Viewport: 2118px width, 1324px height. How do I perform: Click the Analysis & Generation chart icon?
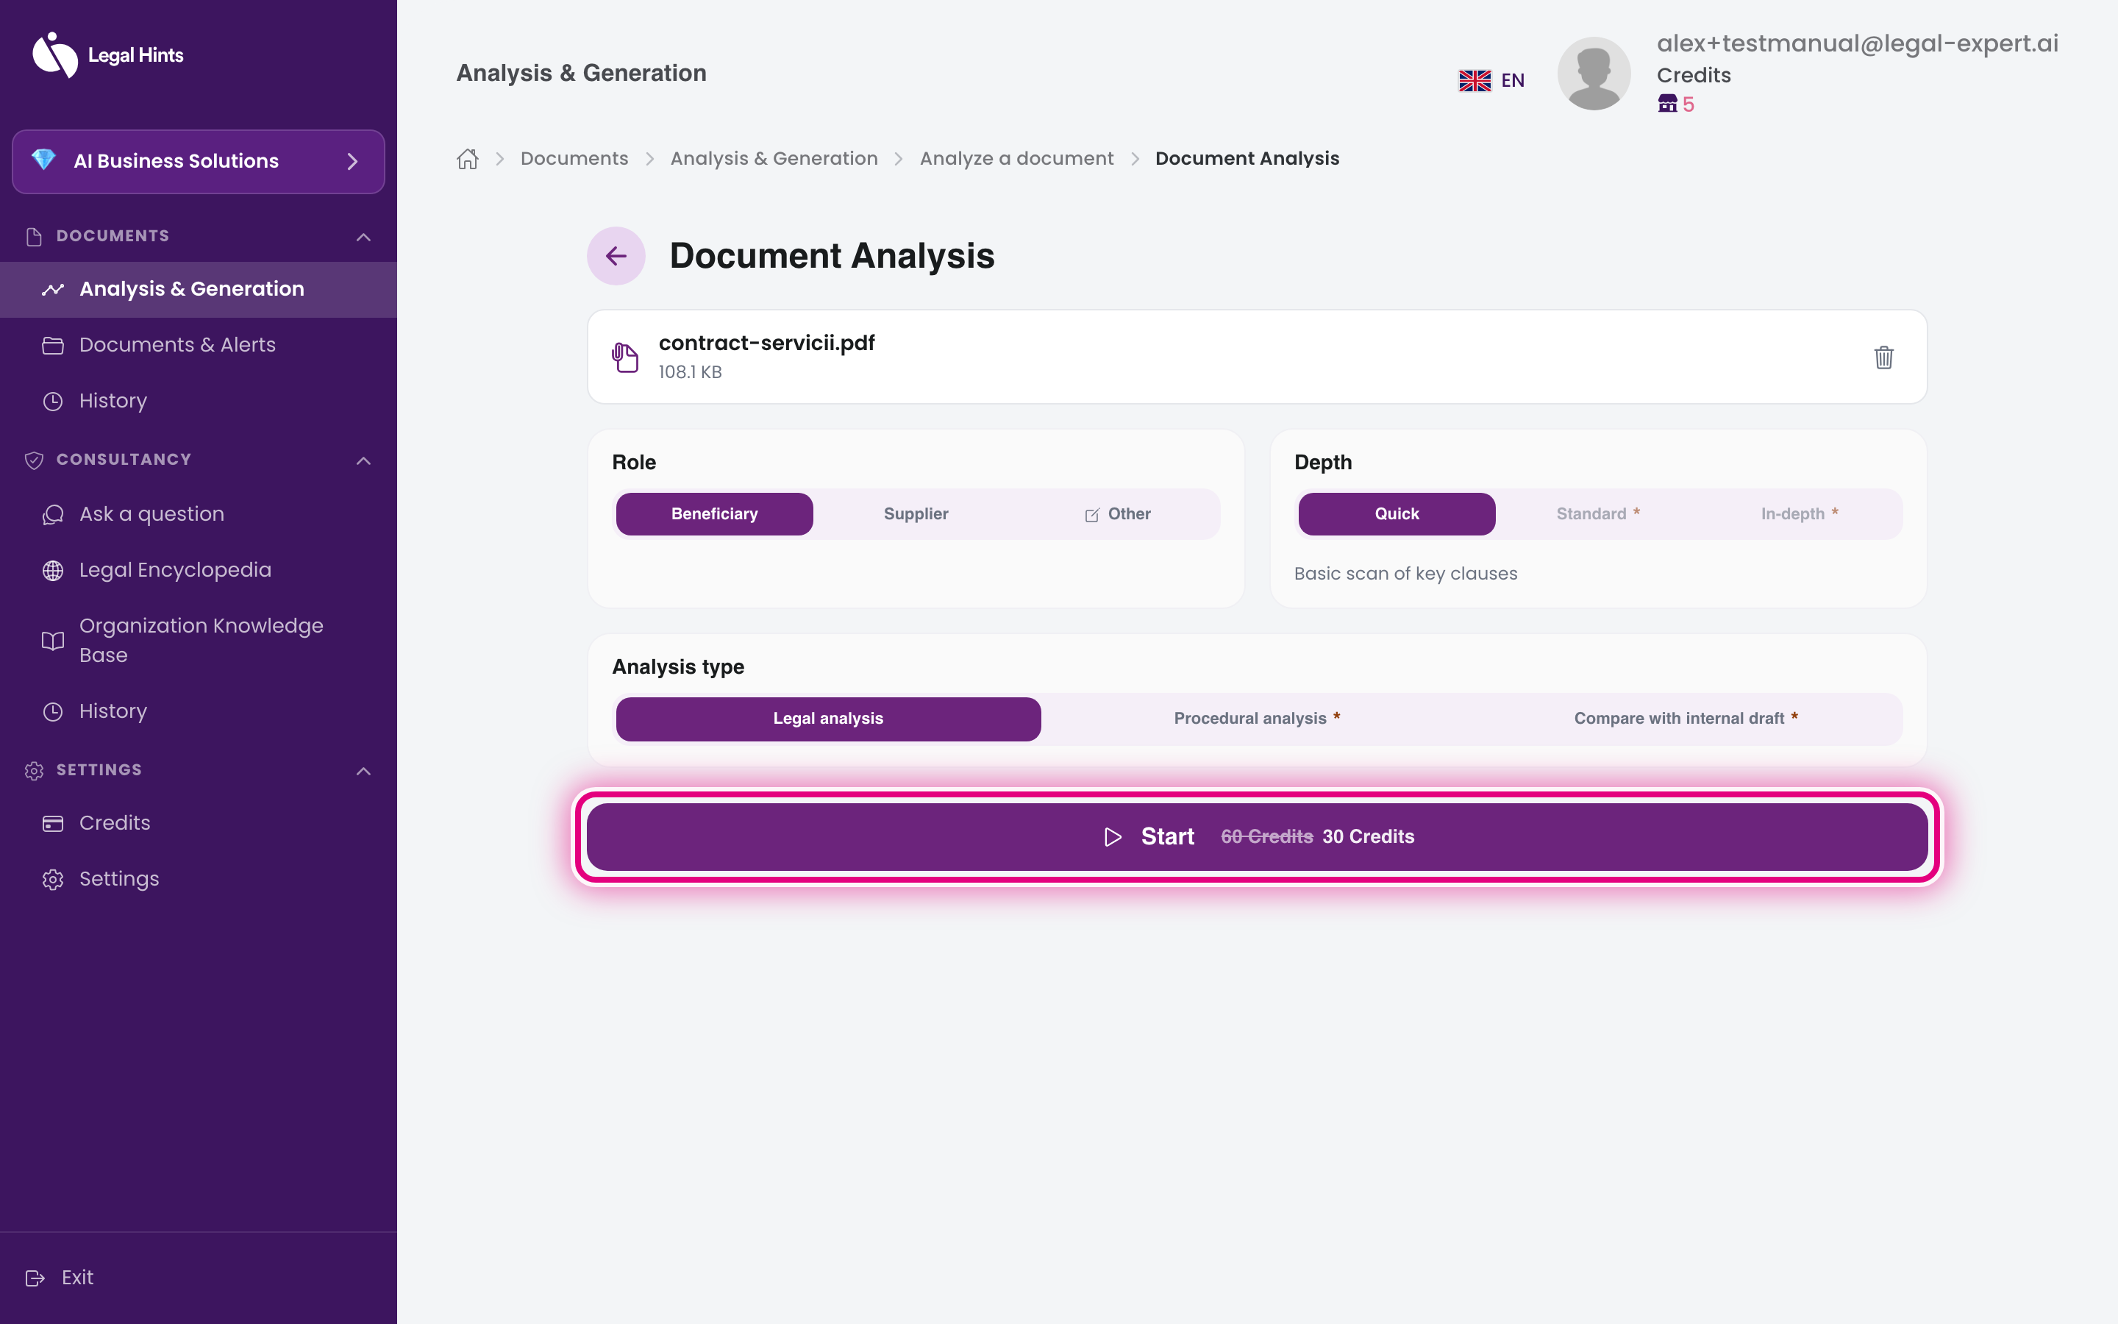pyautogui.click(x=54, y=289)
